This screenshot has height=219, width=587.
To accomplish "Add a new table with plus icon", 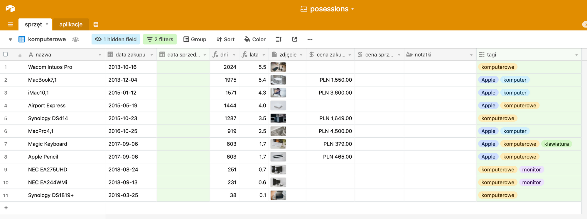I will tap(96, 24).
